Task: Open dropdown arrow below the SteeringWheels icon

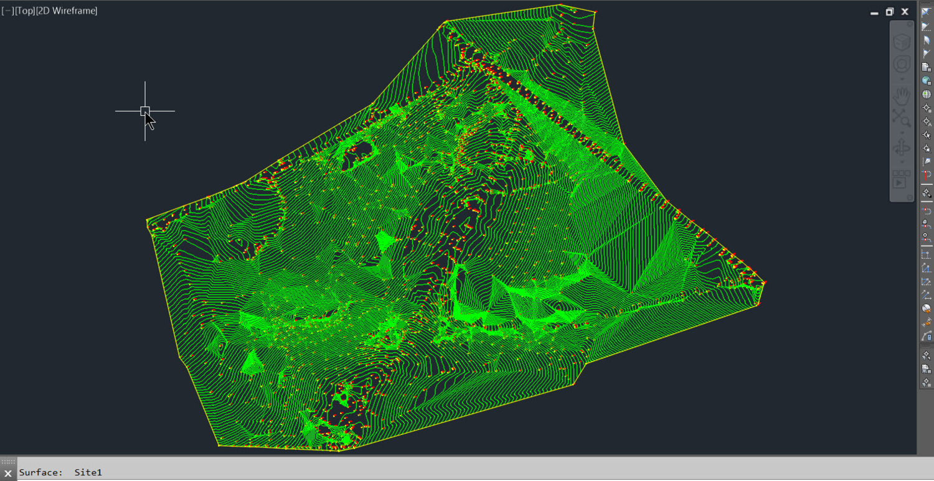Action: click(x=902, y=79)
